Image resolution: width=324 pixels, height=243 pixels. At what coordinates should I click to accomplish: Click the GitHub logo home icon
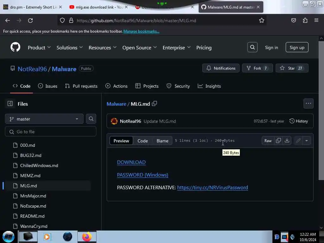[15, 47]
